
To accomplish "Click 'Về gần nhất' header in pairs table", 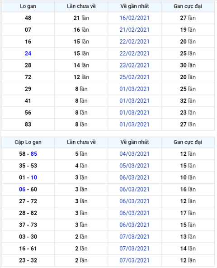I will click(x=135, y=142).
